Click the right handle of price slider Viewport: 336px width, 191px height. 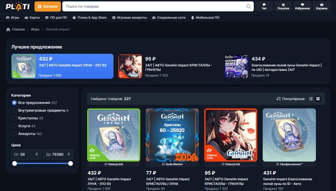[71, 164]
